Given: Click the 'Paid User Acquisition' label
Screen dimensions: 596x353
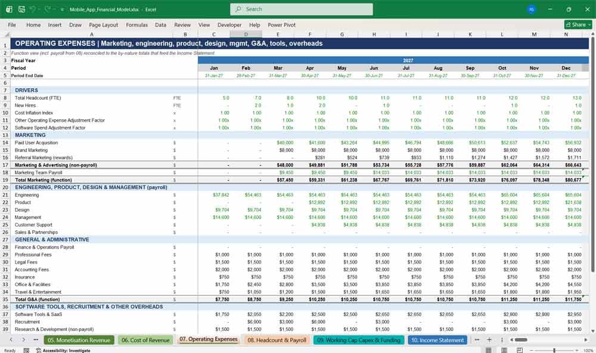Looking at the screenshot, I should click(x=36, y=143).
